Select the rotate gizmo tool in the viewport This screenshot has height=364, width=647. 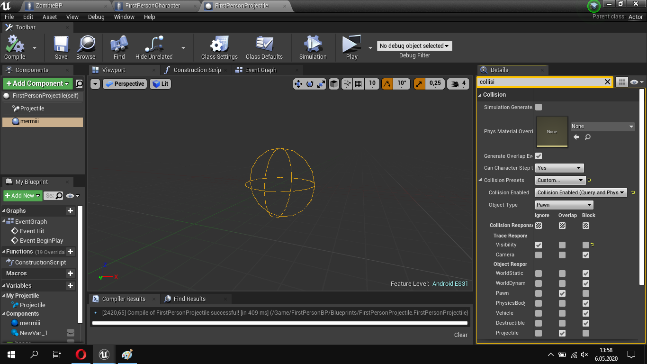[310, 84]
